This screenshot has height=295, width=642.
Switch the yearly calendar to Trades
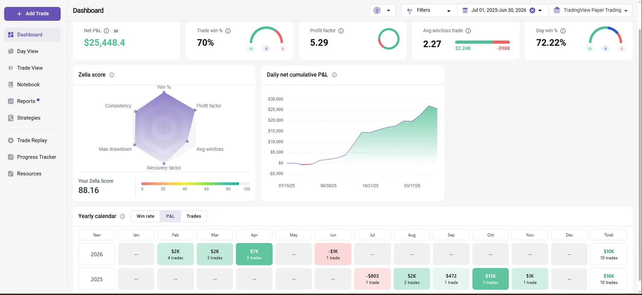pos(194,216)
